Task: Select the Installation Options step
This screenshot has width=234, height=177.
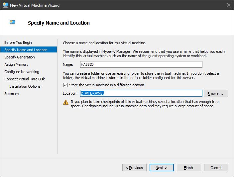Action: pos(25,86)
